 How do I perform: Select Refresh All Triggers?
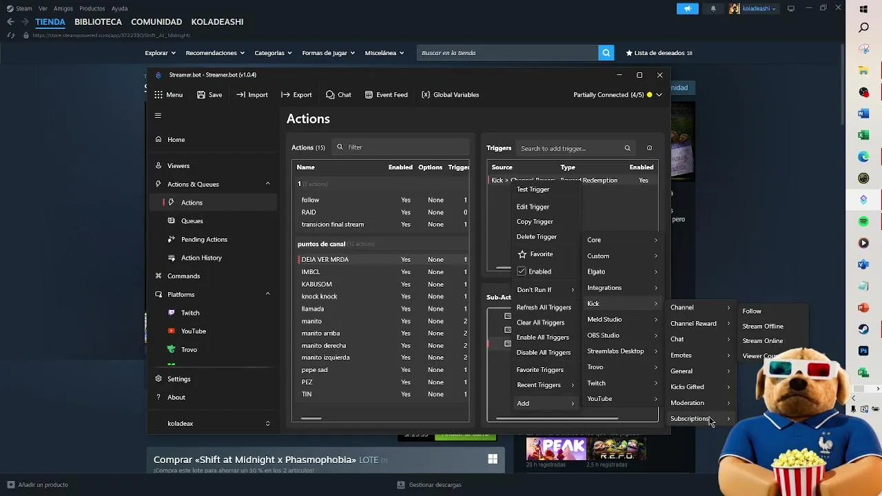(x=544, y=308)
